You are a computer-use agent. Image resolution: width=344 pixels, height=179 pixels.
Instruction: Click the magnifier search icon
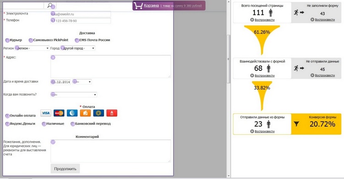click(50, 5)
